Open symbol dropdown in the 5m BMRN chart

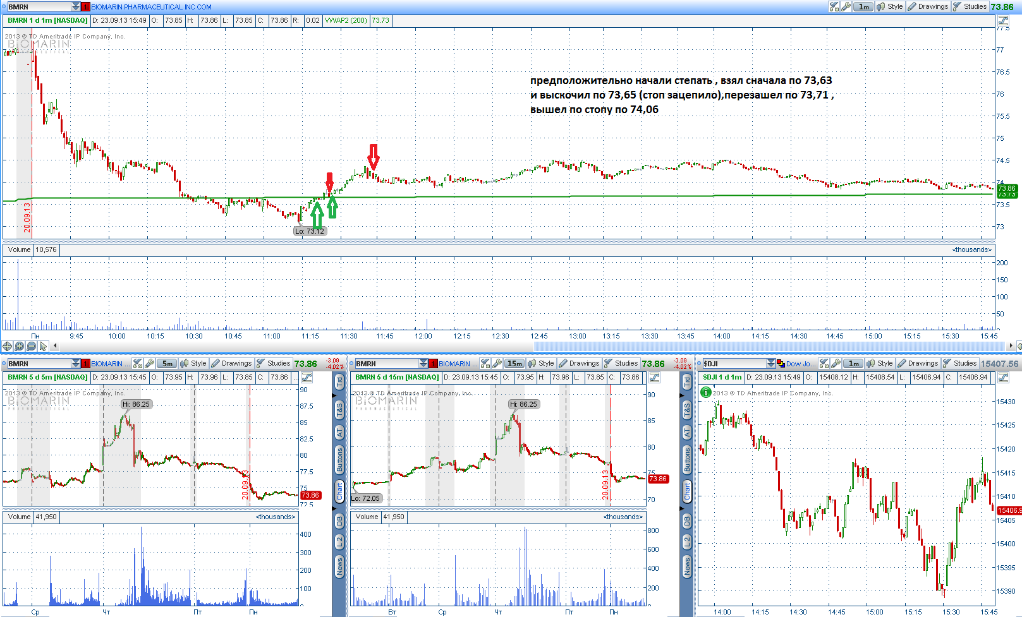coord(76,364)
